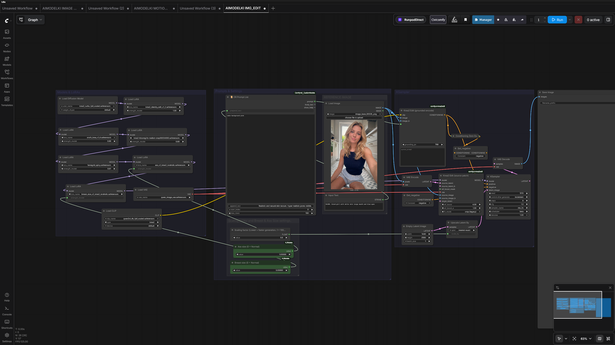Open the Templates sidebar panel
615x345 pixels.
coord(7,101)
